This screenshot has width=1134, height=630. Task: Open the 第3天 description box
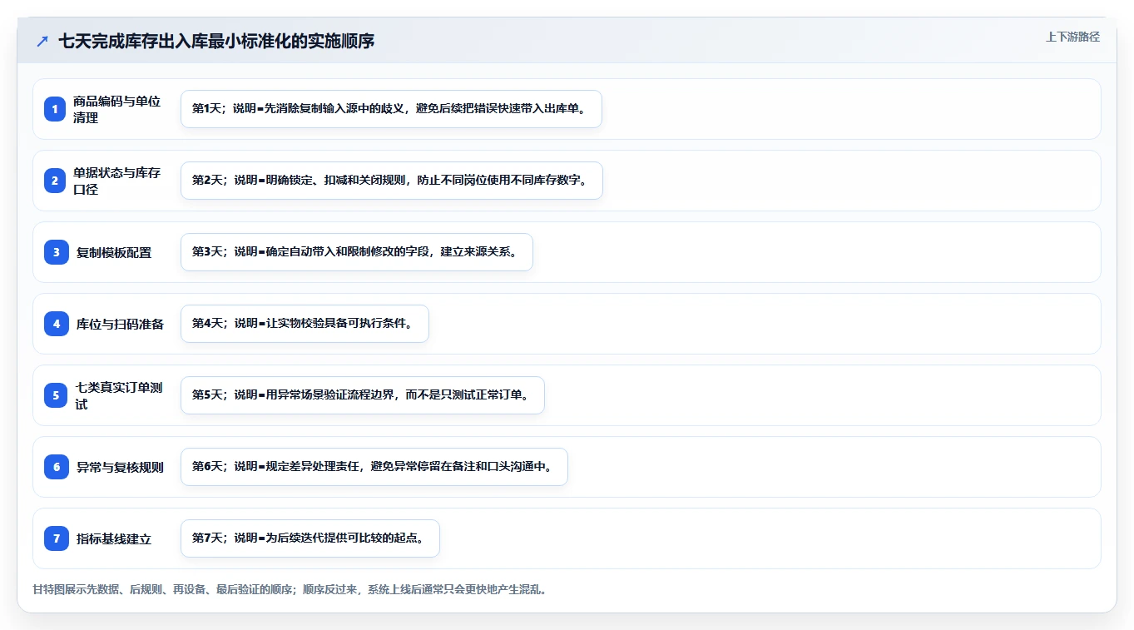(356, 252)
